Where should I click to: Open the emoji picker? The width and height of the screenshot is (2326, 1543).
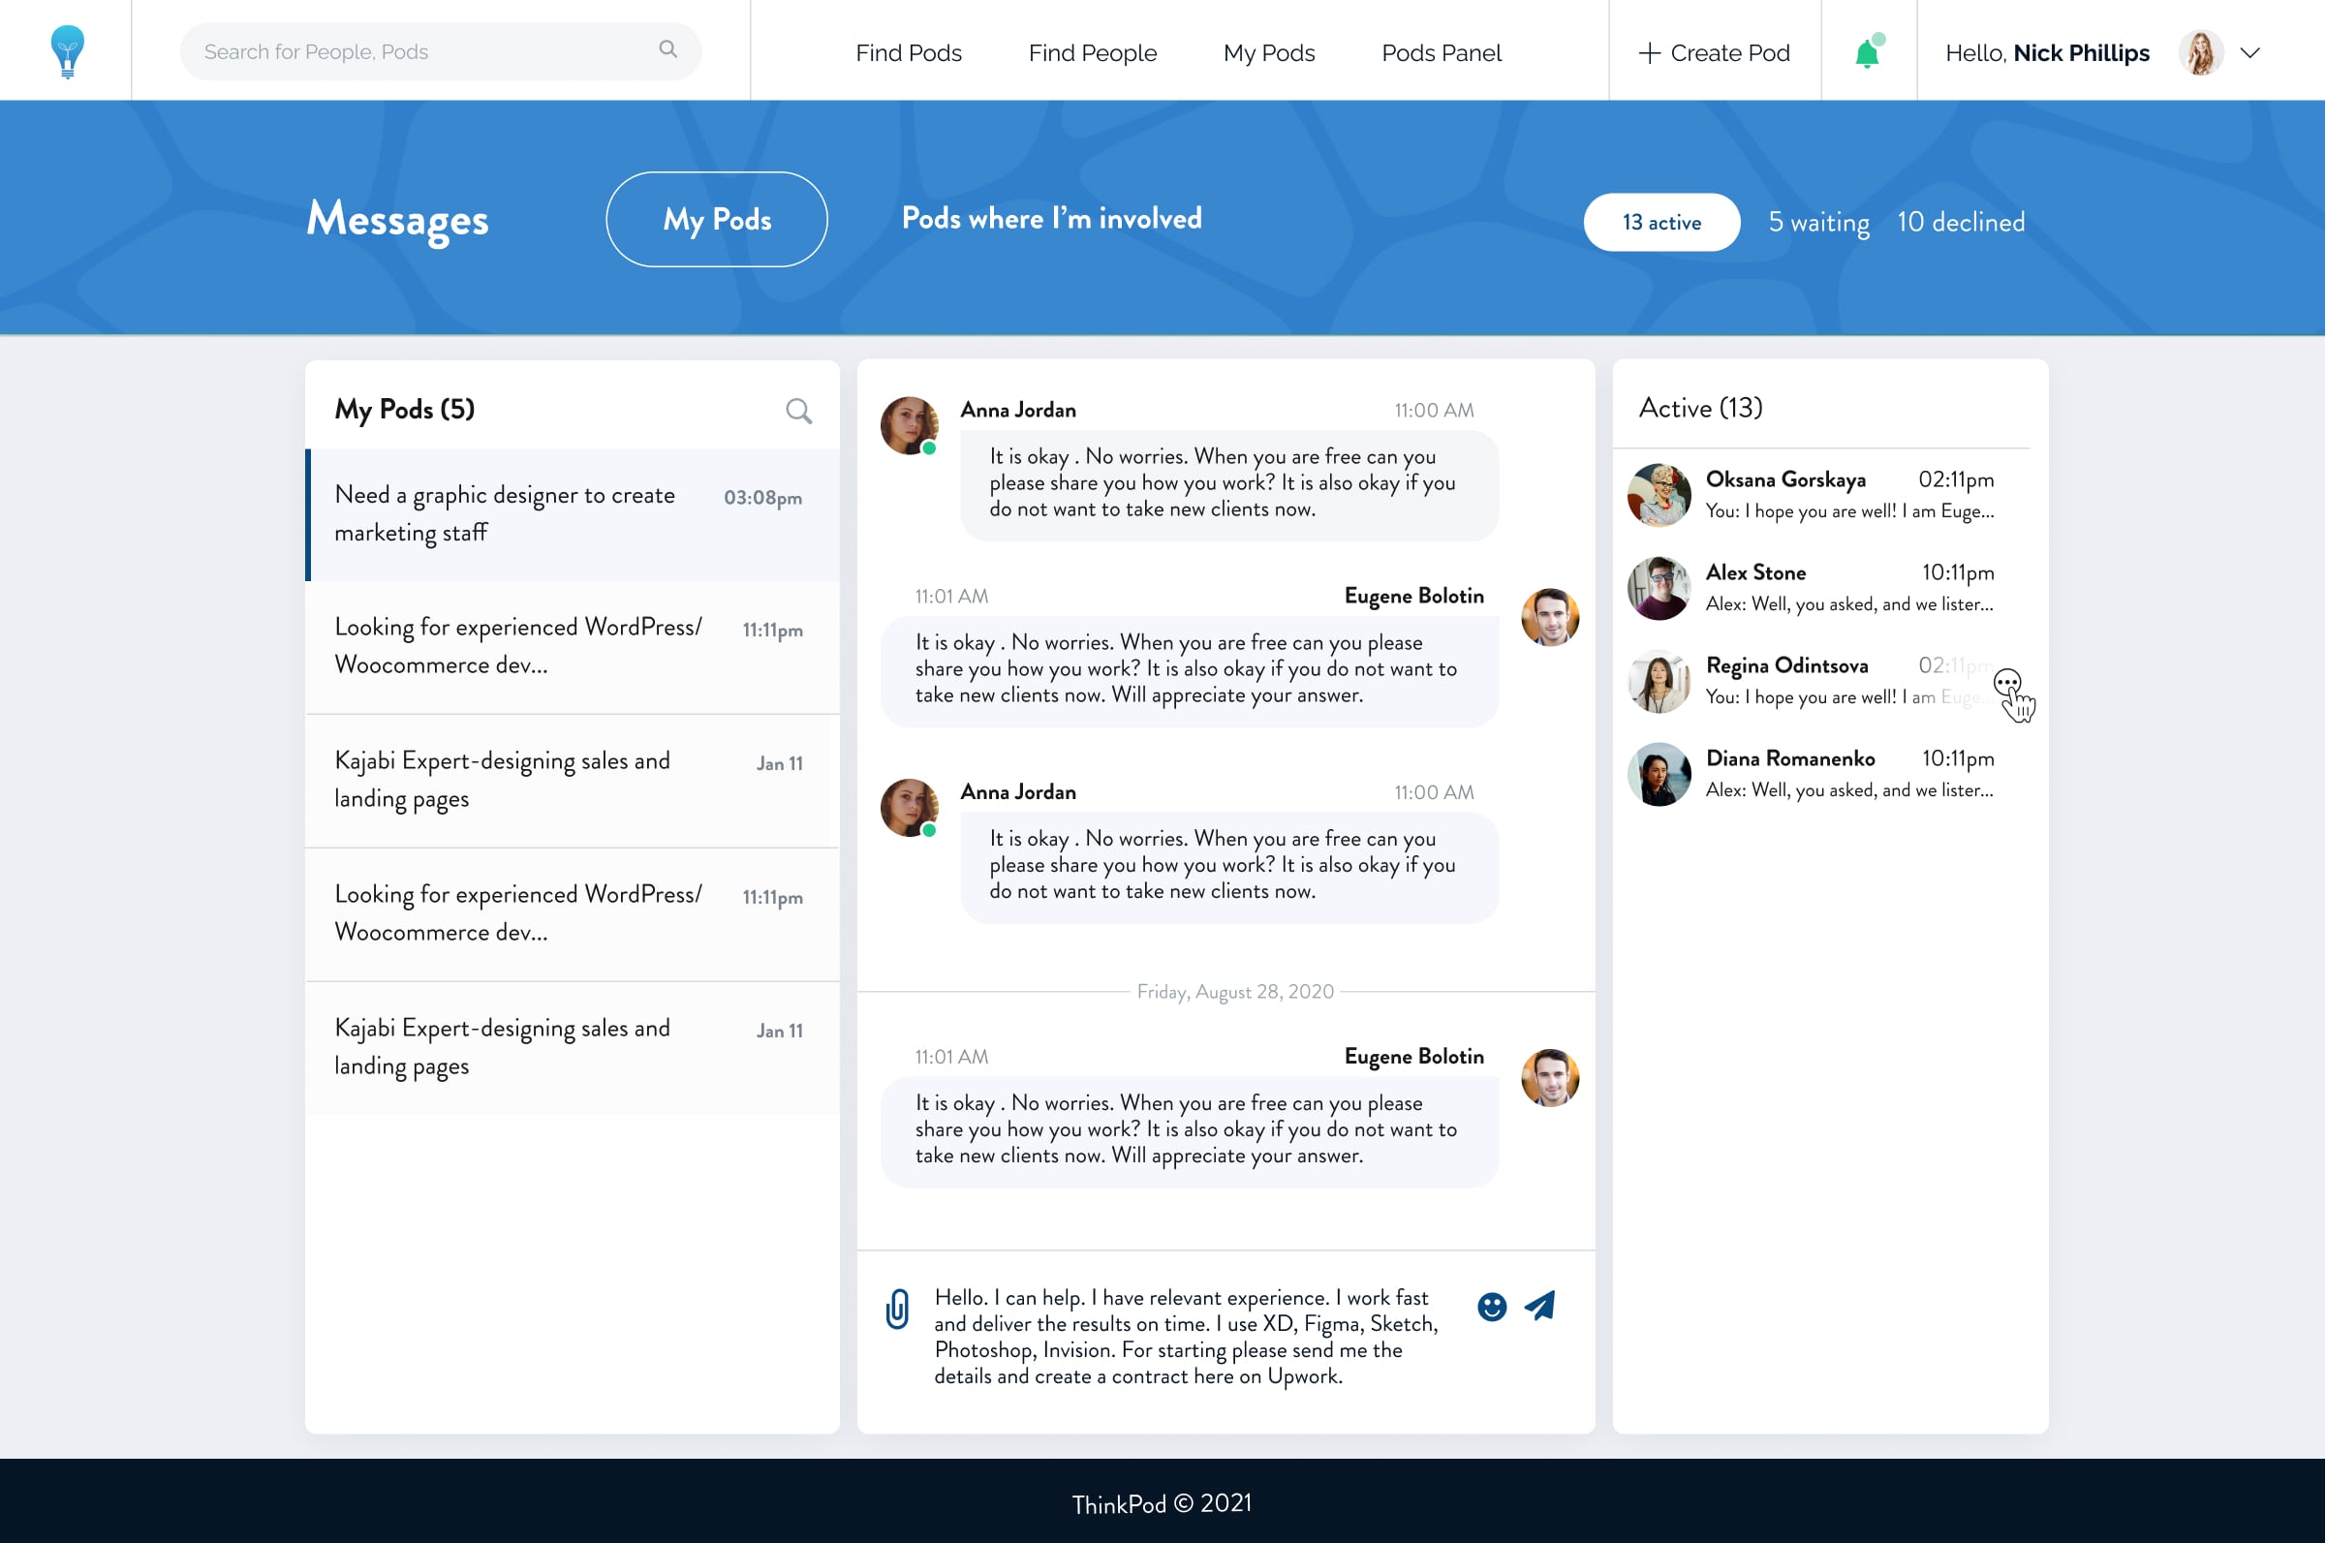1492,1307
